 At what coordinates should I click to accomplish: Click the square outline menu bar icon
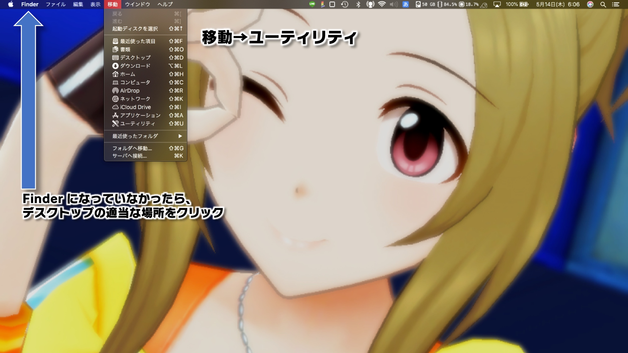pos(332,4)
